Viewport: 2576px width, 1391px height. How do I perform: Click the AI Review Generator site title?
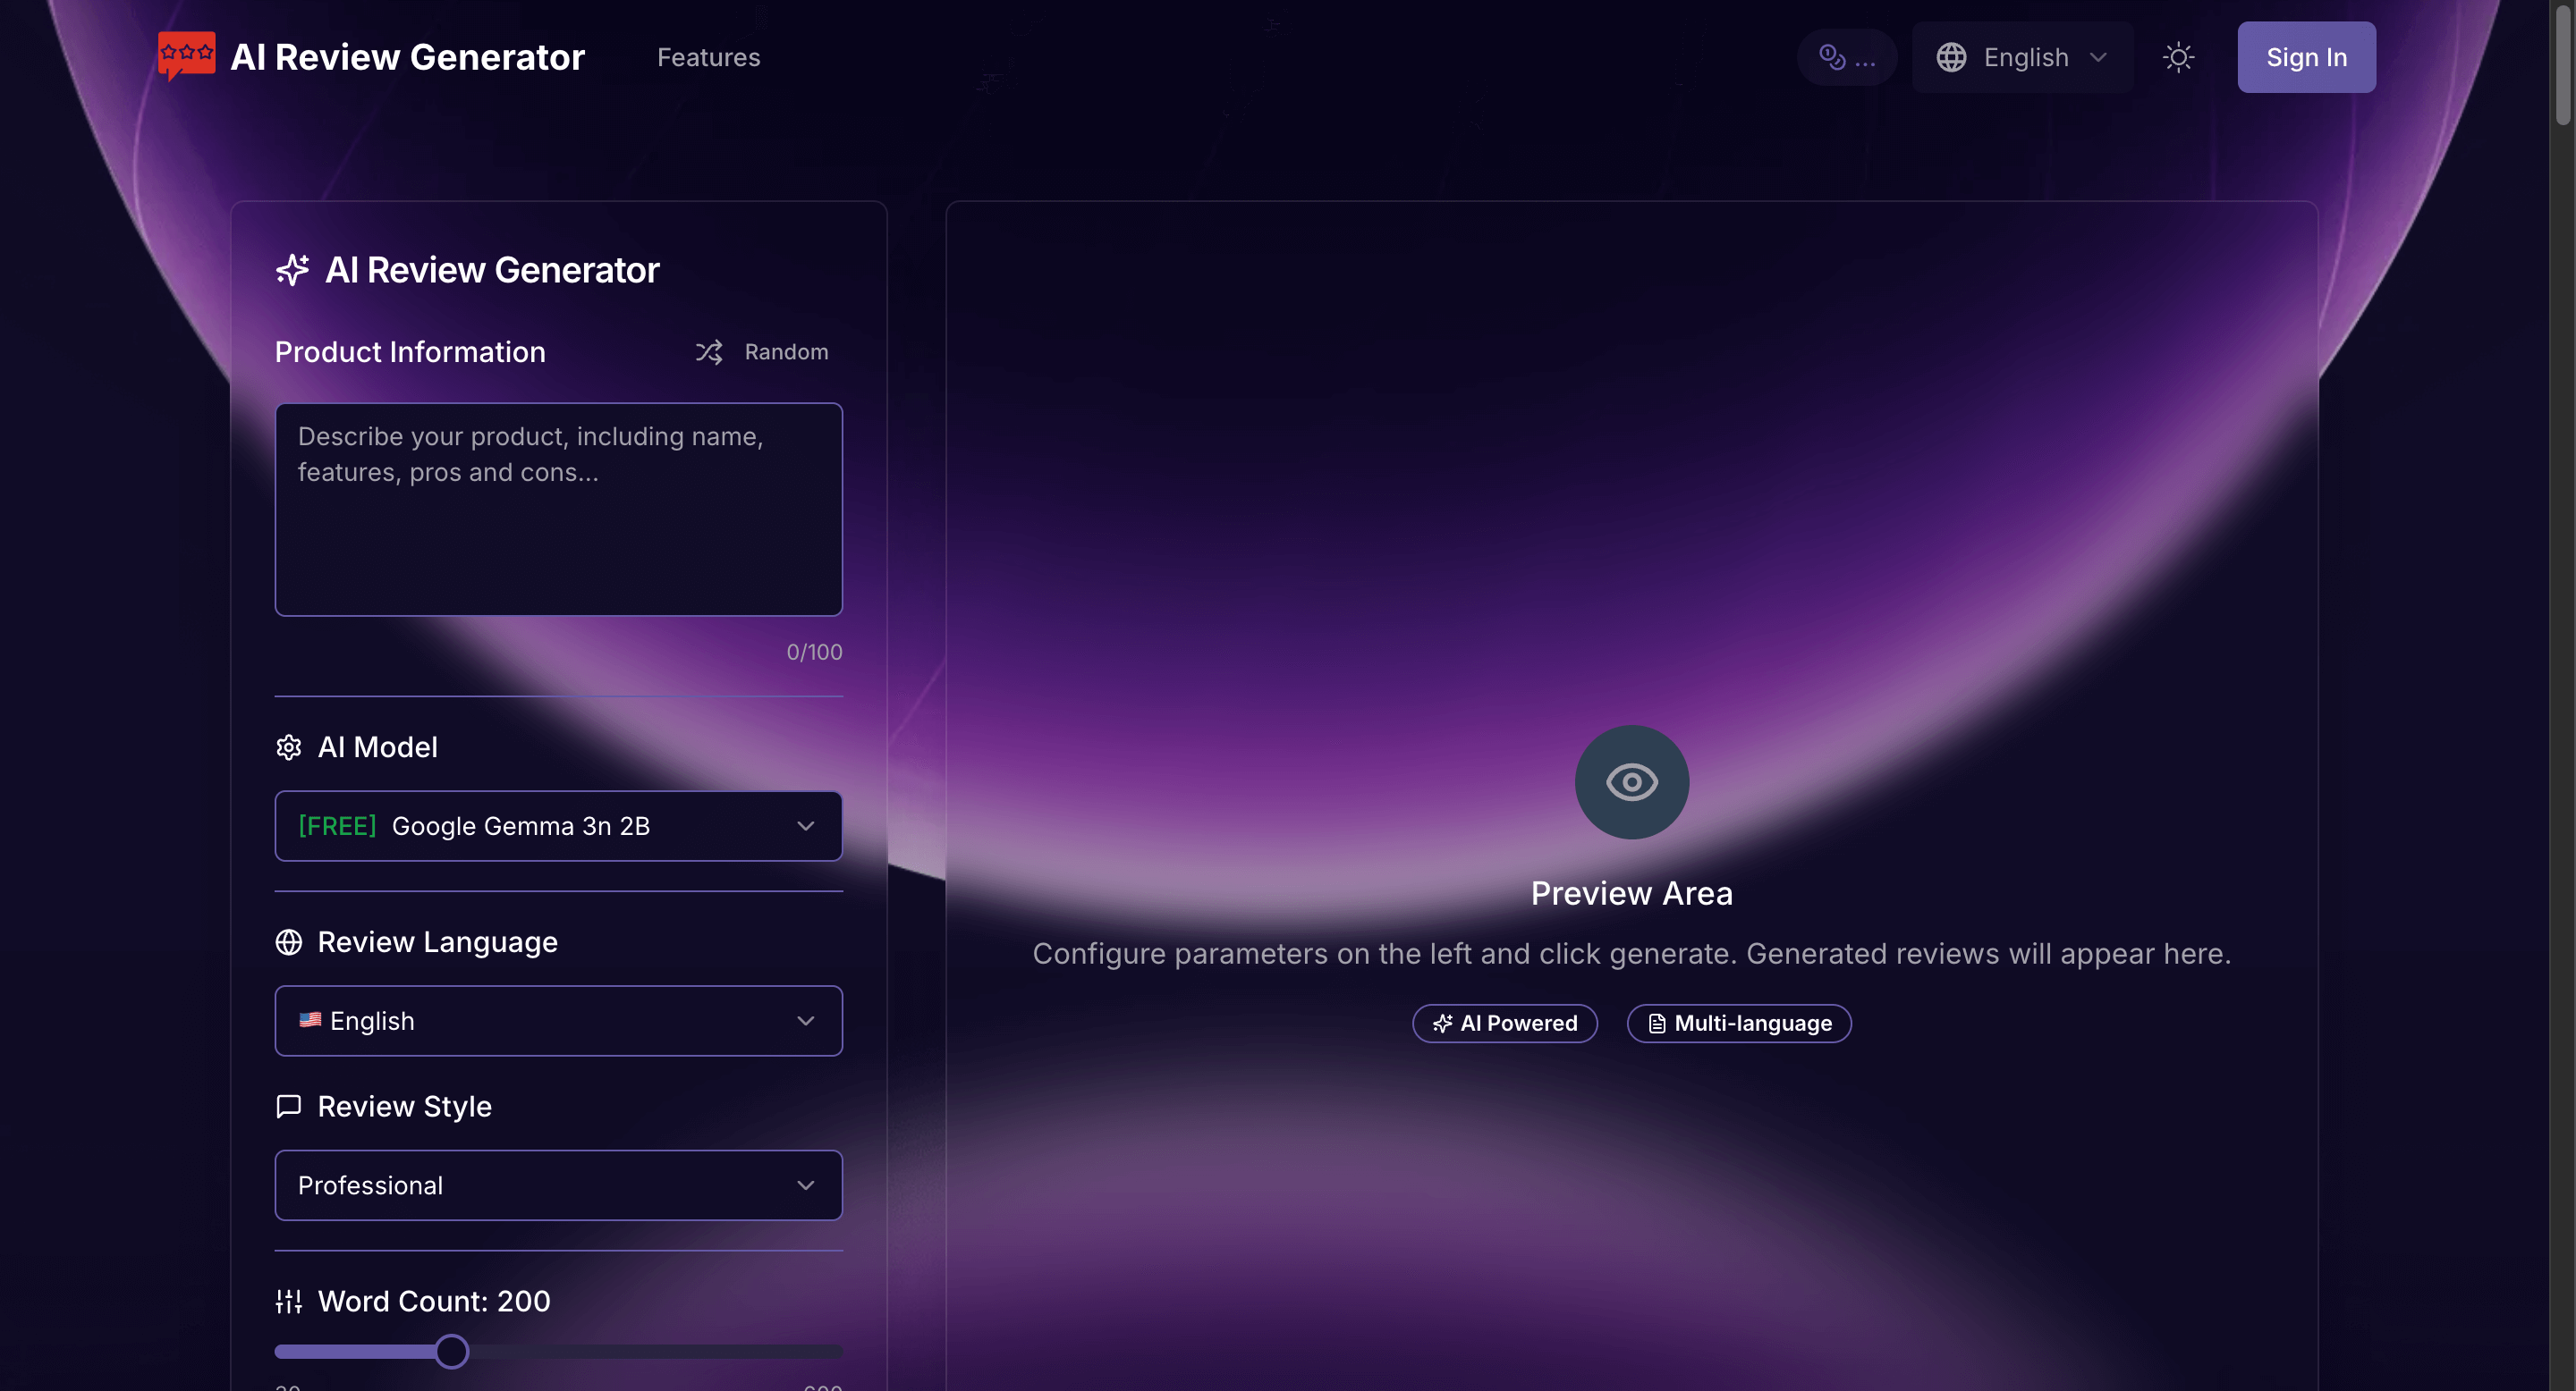click(x=407, y=57)
